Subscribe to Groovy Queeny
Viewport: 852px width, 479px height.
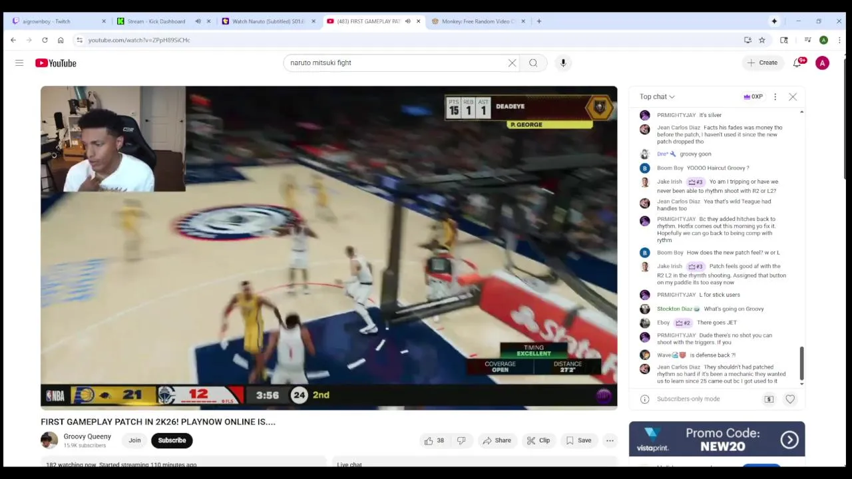pos(172,440)
